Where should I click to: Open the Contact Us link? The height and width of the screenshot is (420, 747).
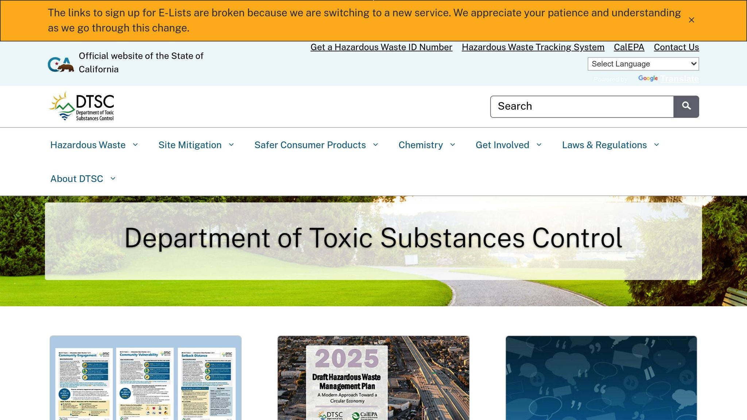tap(676, 47)
